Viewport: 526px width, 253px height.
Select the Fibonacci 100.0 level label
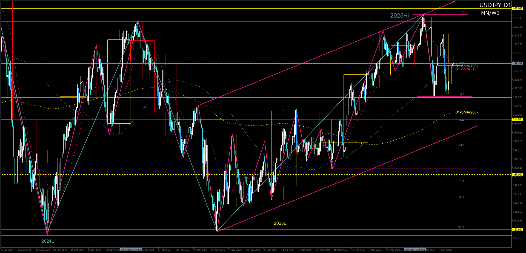point(461,227)
